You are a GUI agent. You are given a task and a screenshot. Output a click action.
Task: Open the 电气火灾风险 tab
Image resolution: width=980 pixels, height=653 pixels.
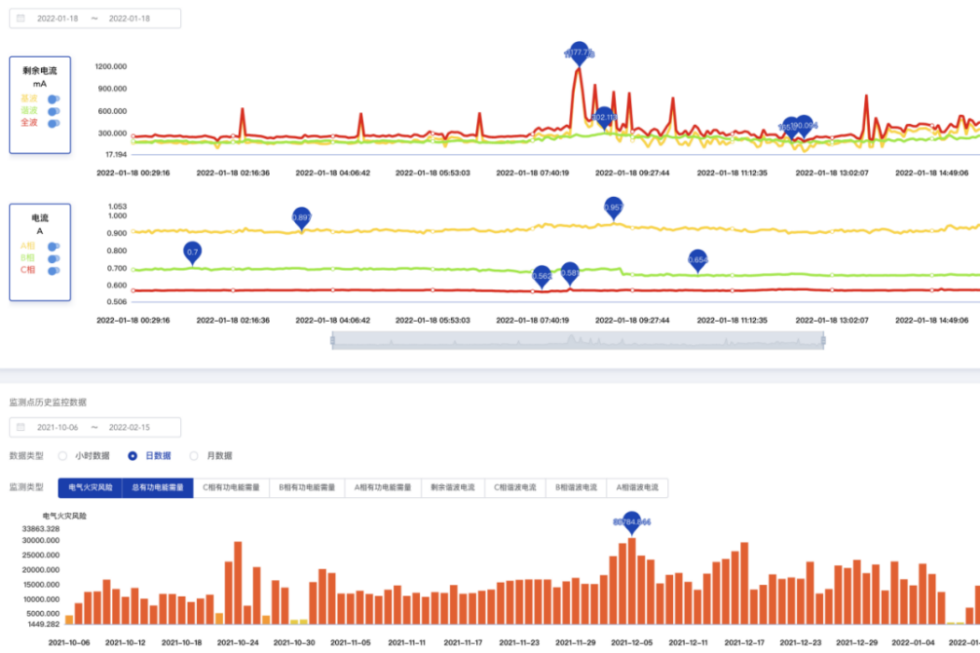click(90, 487)
